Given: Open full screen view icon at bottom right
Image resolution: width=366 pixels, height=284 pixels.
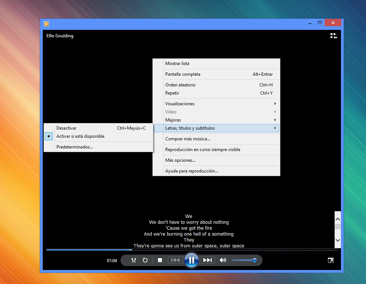Looking at the screenshot, I should click(331, 260).
